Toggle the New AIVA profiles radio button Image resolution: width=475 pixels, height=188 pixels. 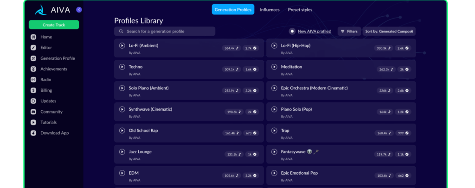click(x=292, y=31)
